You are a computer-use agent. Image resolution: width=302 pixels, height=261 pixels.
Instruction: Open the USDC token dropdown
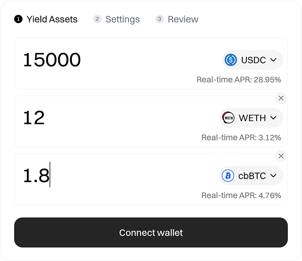coord(253,60)
